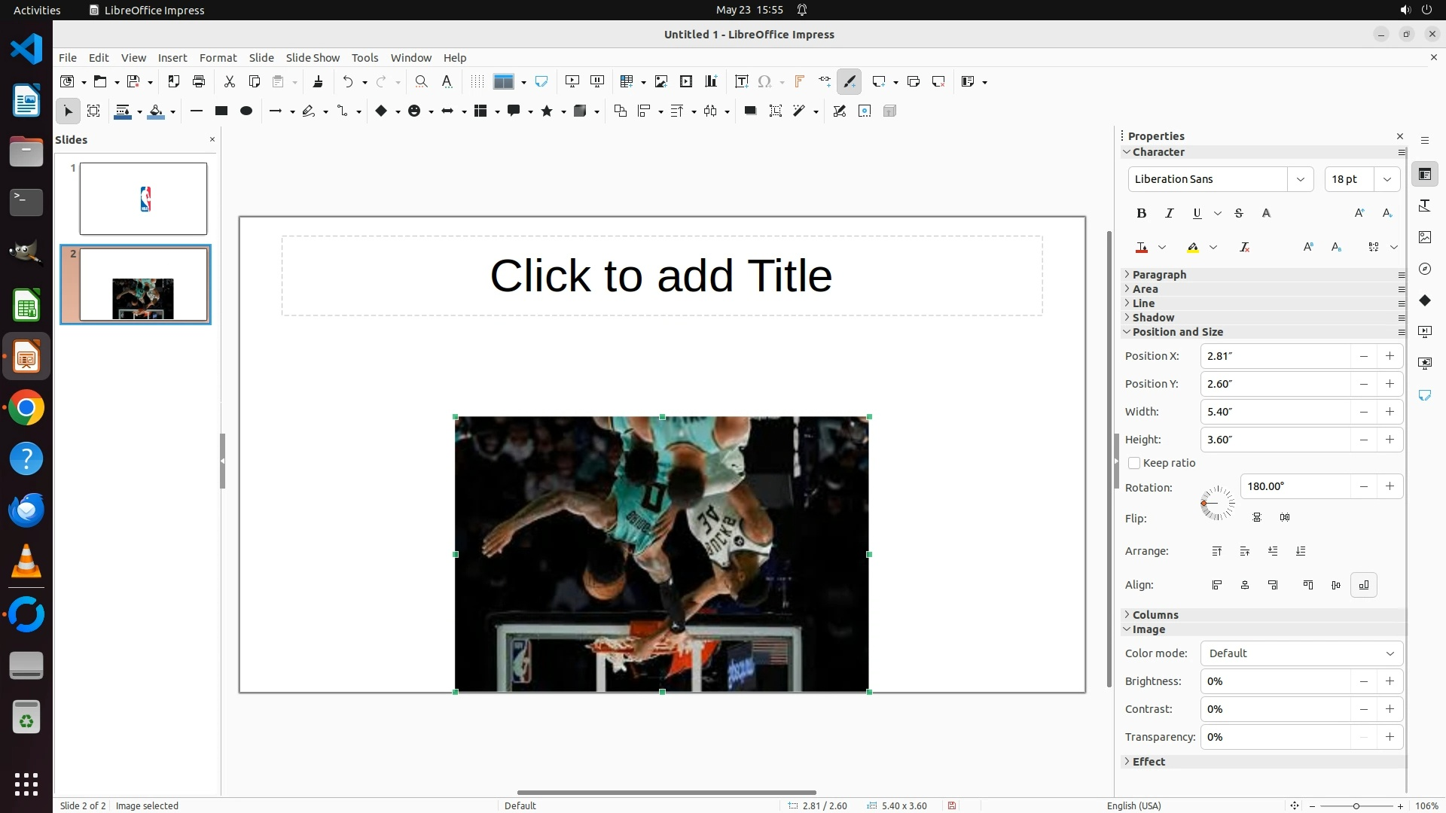The width and height of the screenshot is (1446, 813).
Task: Click the Insert Text Box icon
Action: point(741,81)
